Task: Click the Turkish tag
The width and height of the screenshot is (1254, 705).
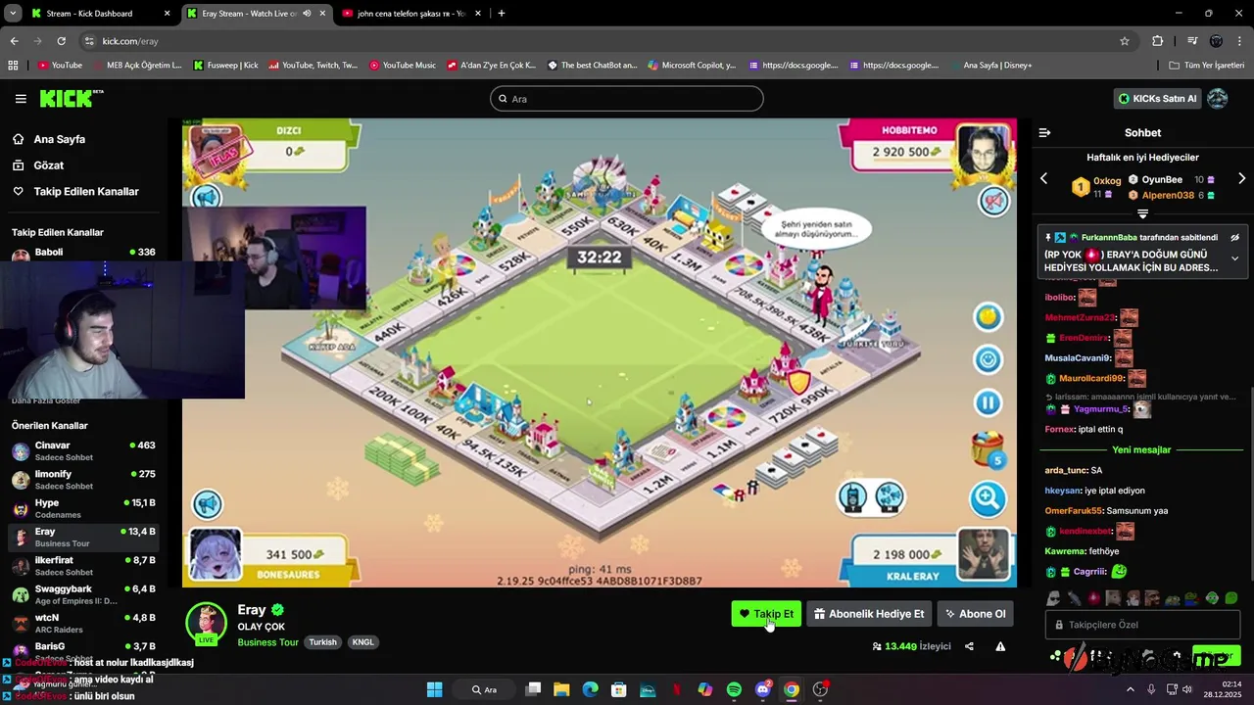Action: tap(322, 642)
